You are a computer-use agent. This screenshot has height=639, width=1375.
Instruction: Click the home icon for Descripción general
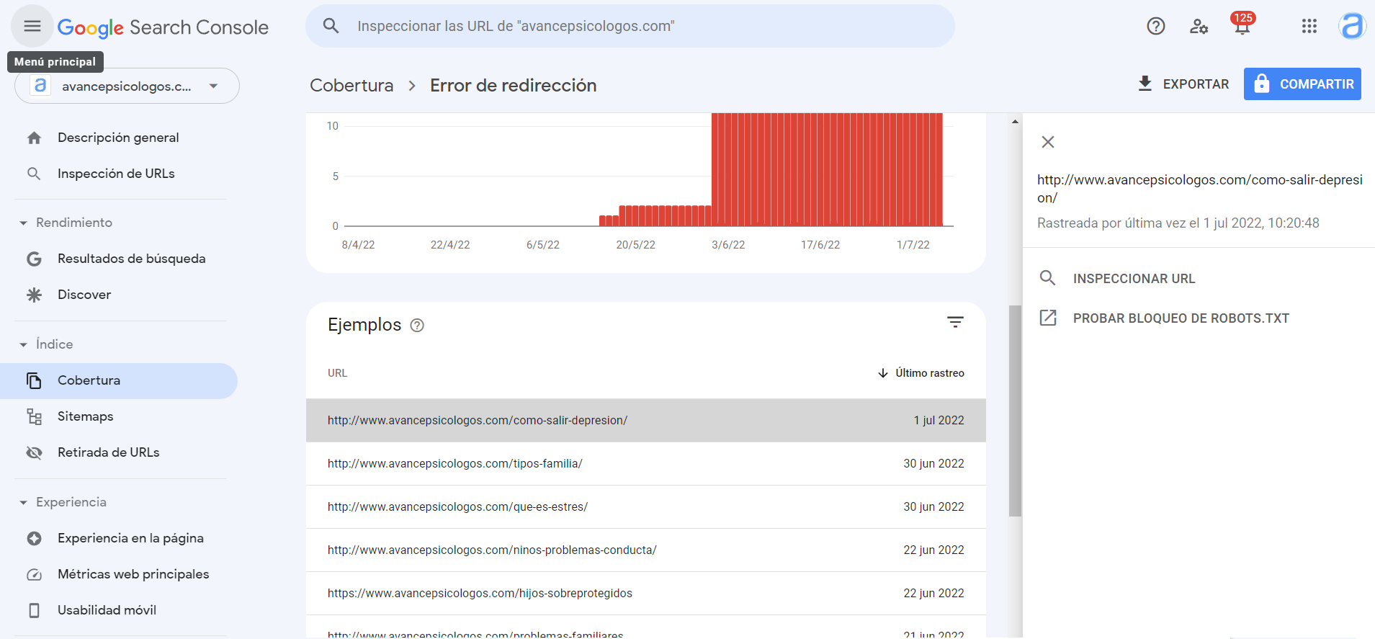[x=34, y=138]
